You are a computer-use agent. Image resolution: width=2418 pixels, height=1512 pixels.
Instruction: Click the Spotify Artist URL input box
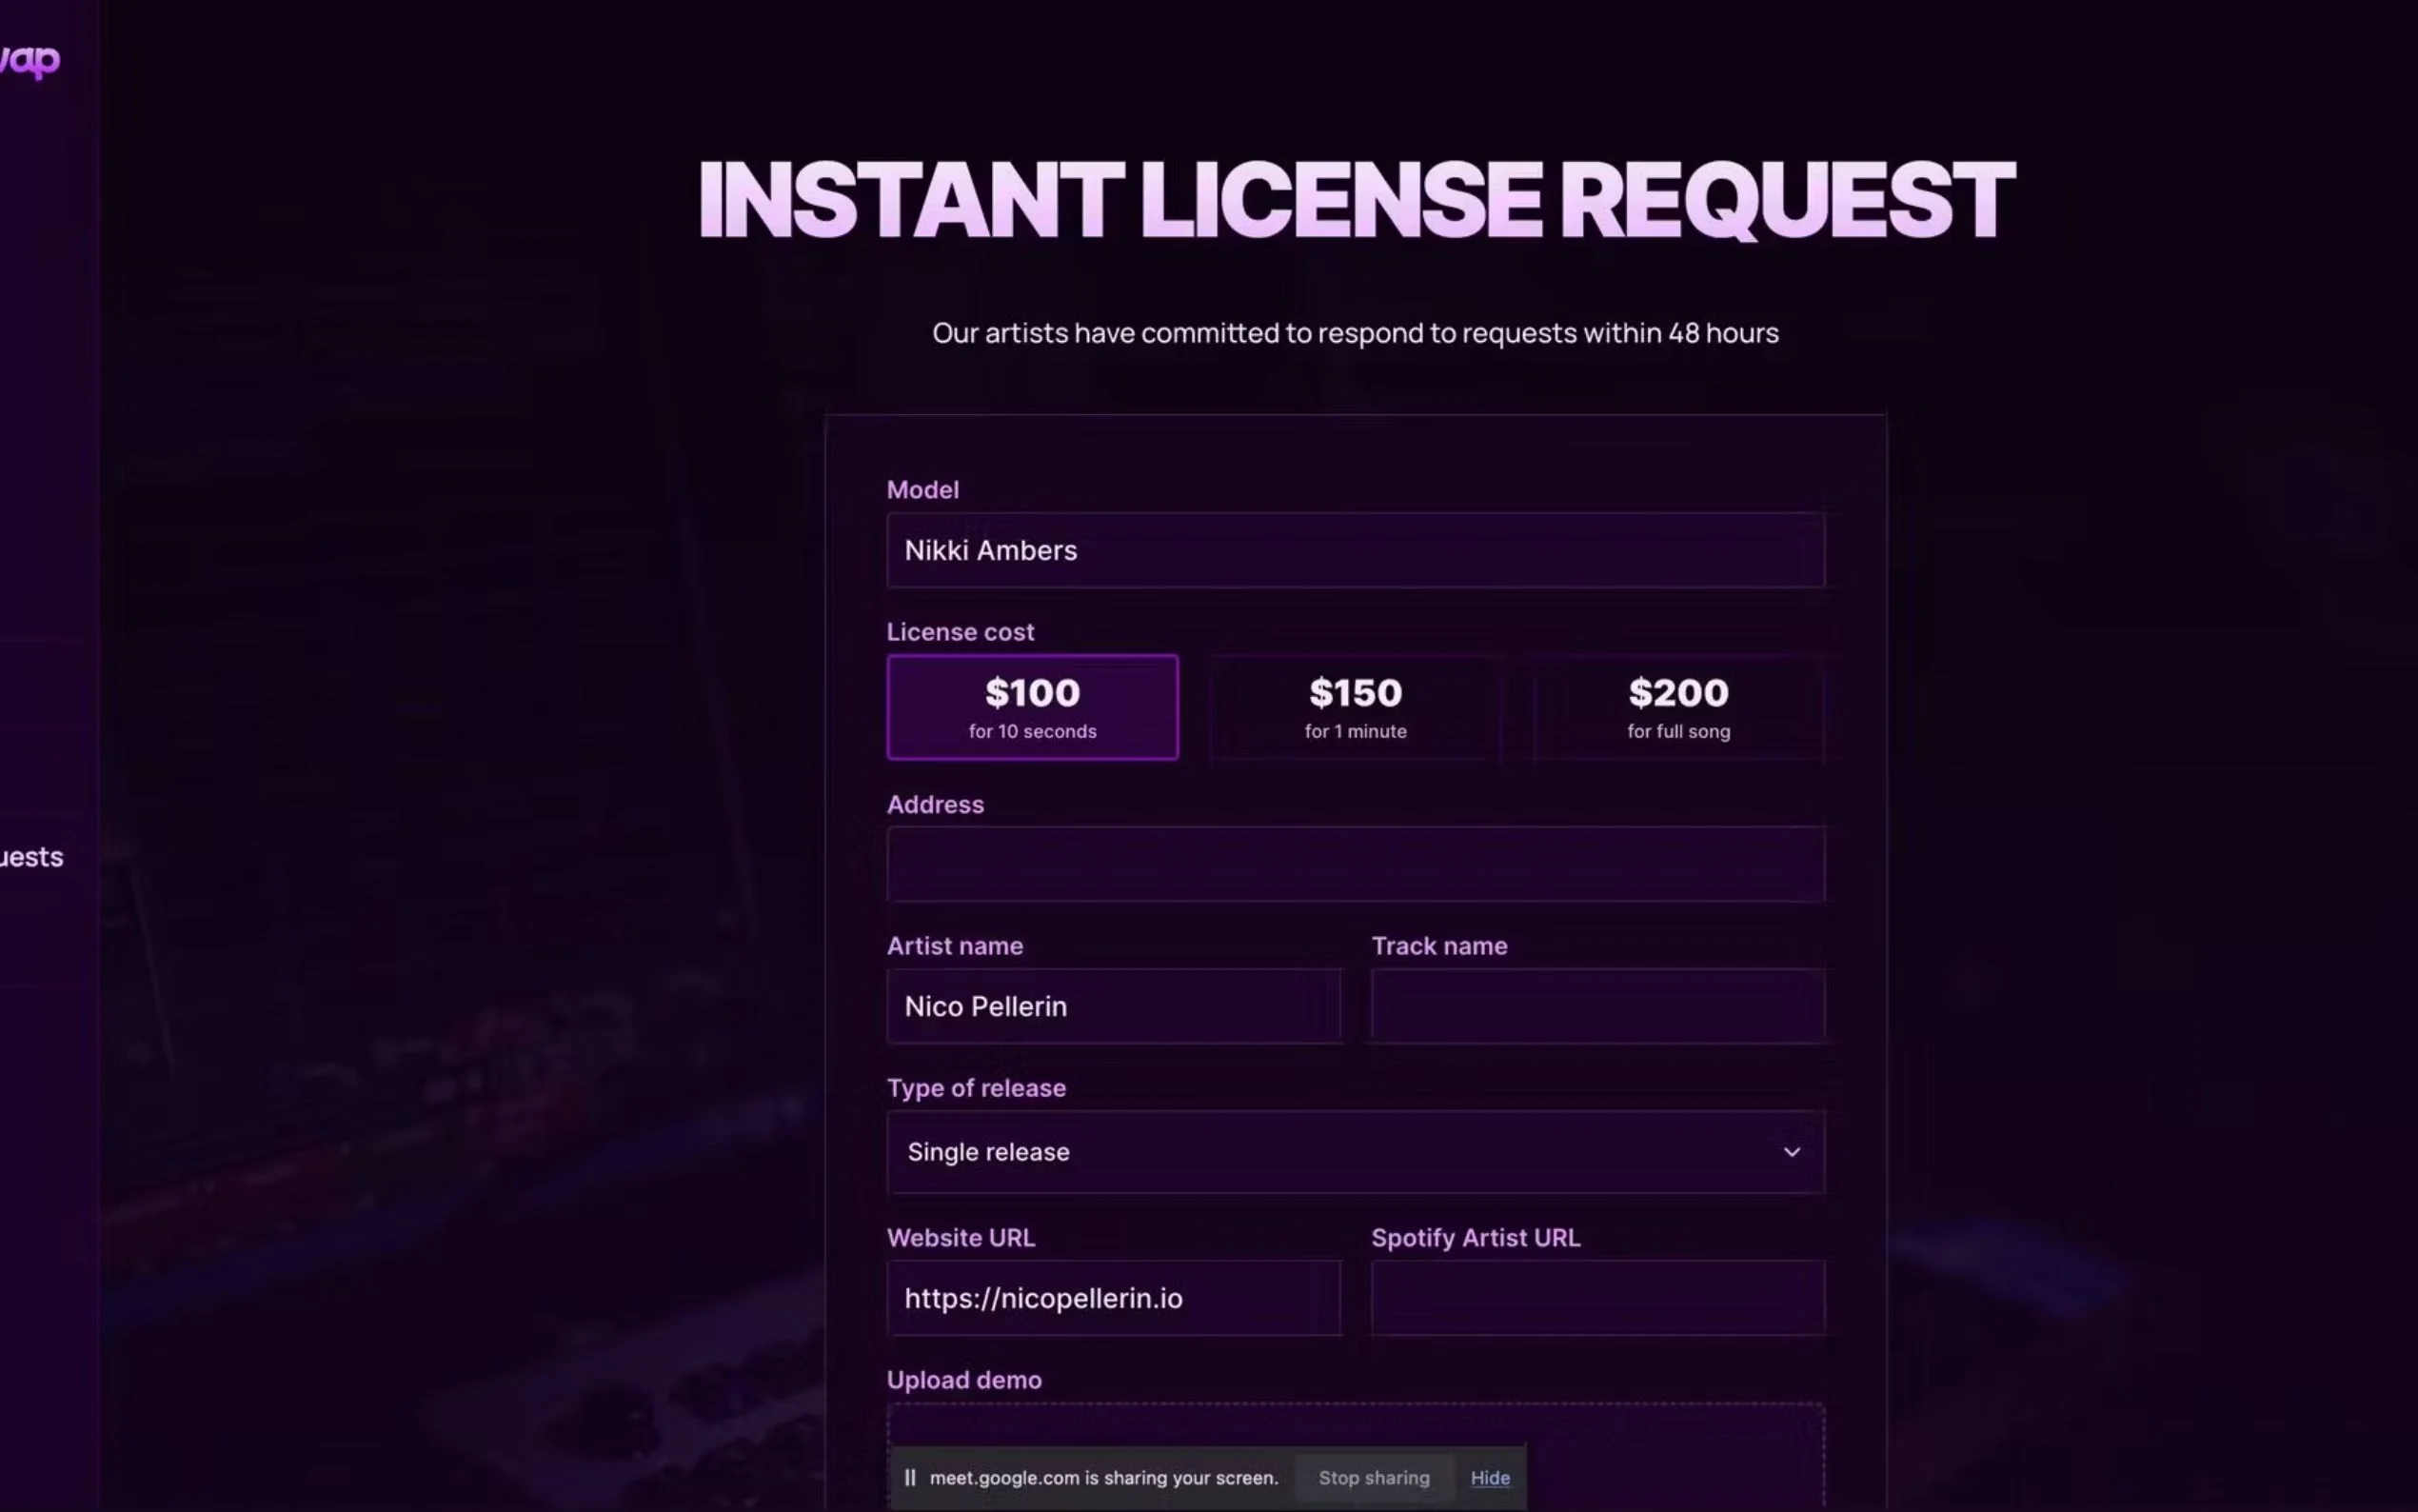coord(1597,1298)
